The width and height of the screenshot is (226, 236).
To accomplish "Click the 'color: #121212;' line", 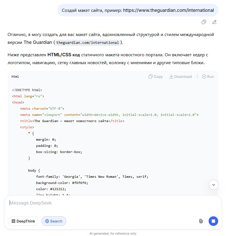I will click(x=51, y=189).
